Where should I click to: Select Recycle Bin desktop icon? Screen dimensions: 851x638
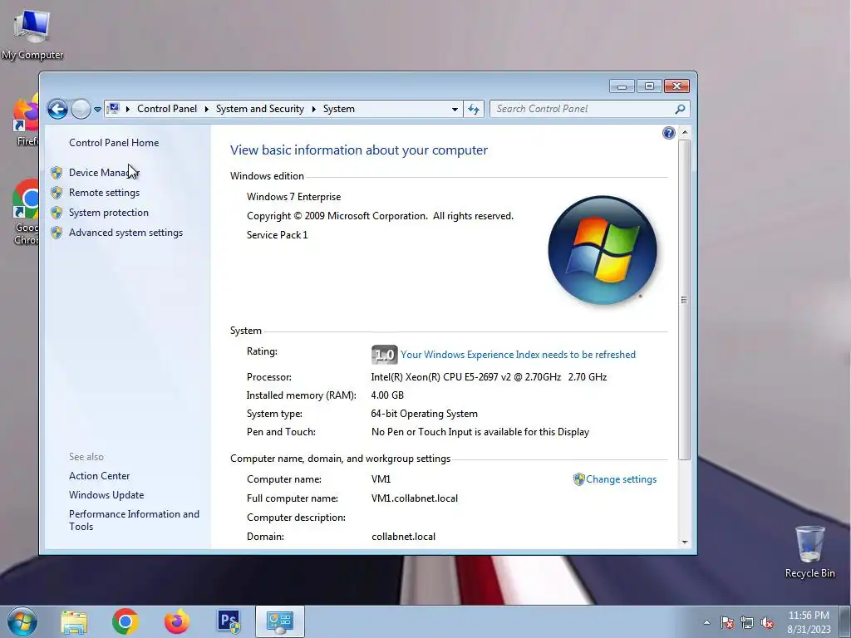point(809,552)
